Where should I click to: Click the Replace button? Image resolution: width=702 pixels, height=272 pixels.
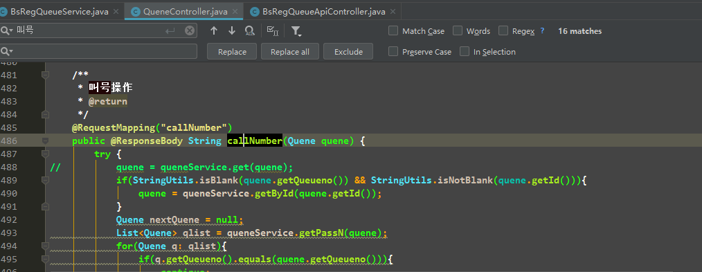(x=232, y=51)
